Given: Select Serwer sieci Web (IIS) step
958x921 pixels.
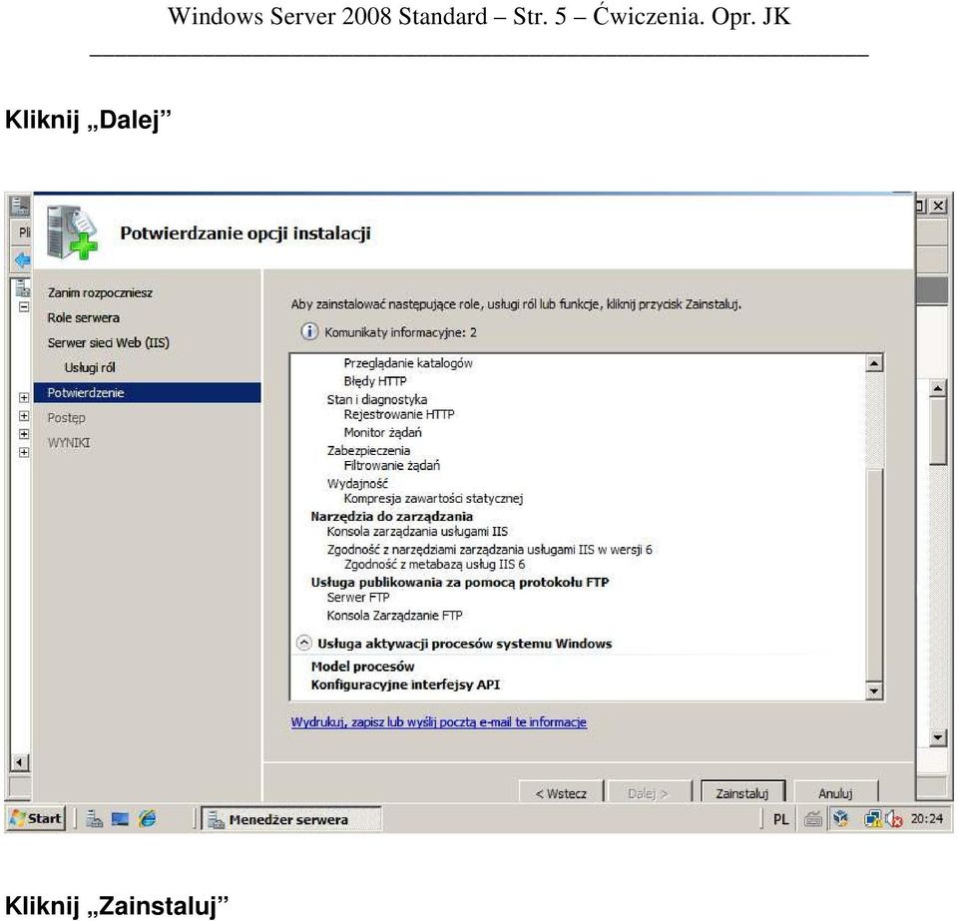Looking at the screenshot, I should (108, 342).
